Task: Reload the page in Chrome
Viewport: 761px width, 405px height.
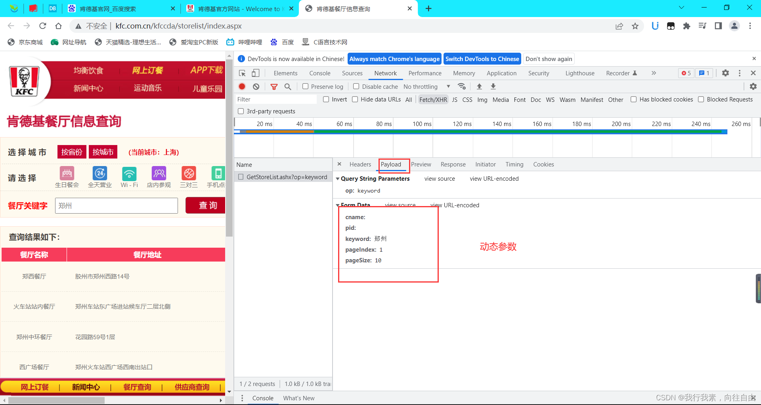Action: (43, 26)
